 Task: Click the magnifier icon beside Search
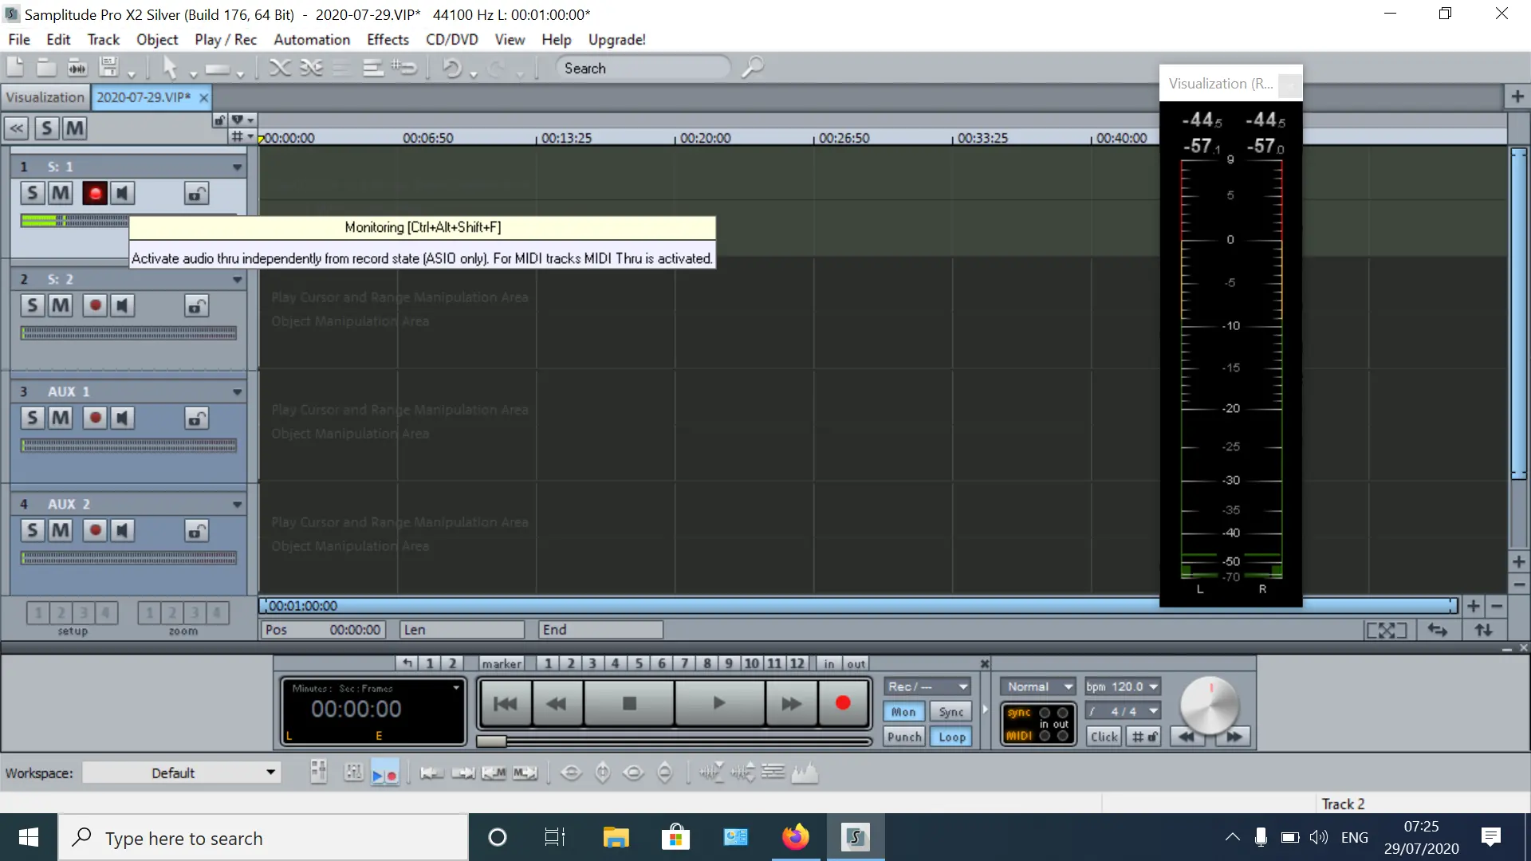[752, 68]
